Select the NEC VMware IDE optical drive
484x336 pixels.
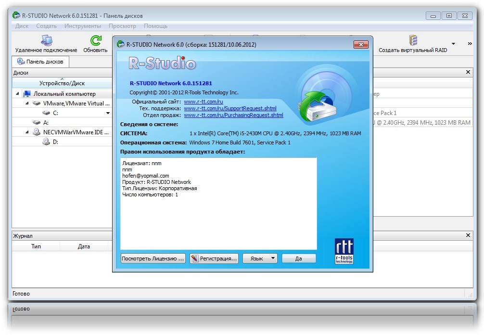click(37, 132)
